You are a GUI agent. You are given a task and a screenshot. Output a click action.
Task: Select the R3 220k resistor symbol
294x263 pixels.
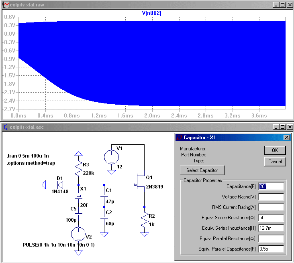[79, 169]
